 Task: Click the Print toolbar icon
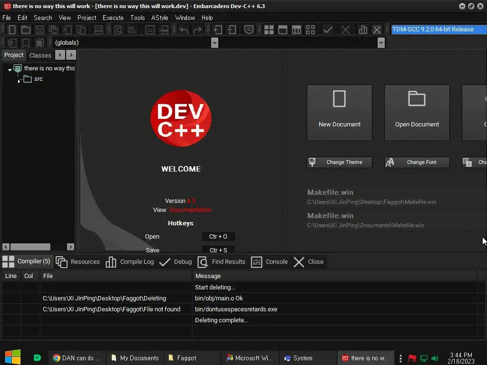(x=98, y=30)
